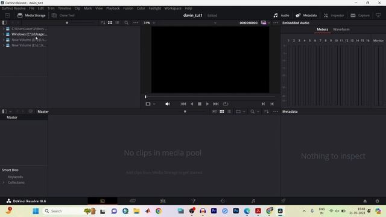The image size is (386, 217).
Task: Open the clip name dropdown above viewer
Action: tap(215, 23)
